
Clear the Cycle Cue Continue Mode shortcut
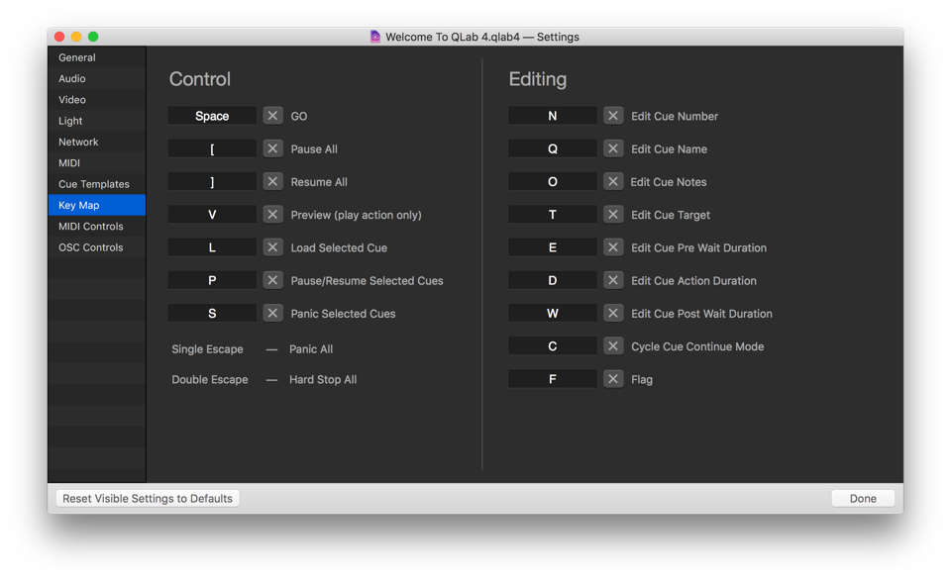(613, 346)
